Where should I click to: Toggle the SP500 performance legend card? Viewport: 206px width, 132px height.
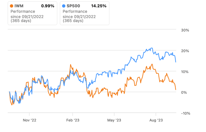84,13
